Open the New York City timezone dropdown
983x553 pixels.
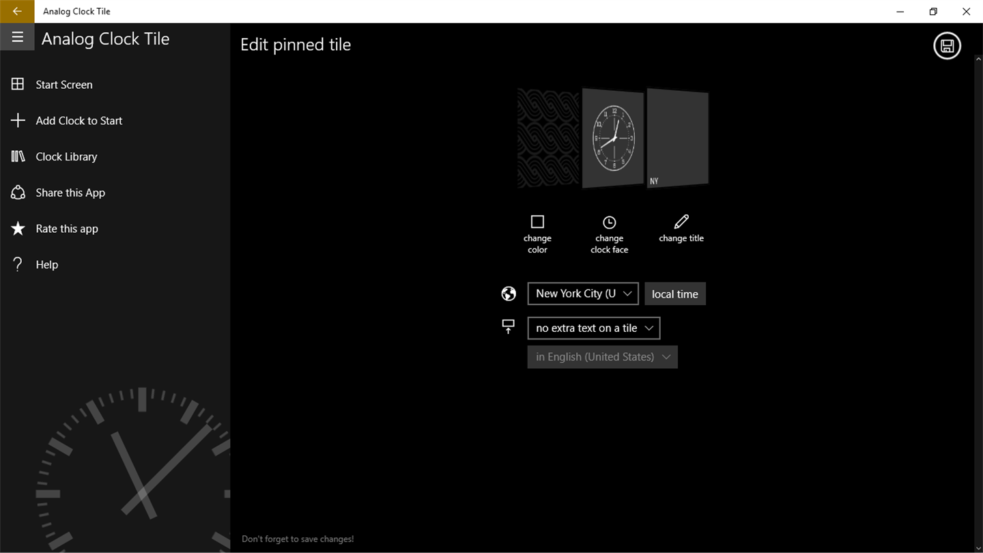[x=583, y=294]
